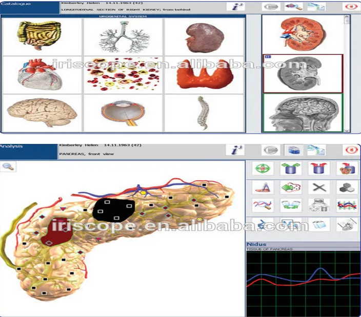This screenshot has height=317, width=361.
Task: Click the greyed-out printer device icon
Action: 319,205
